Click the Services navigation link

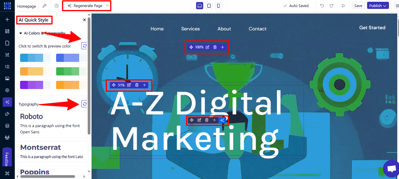190,29
